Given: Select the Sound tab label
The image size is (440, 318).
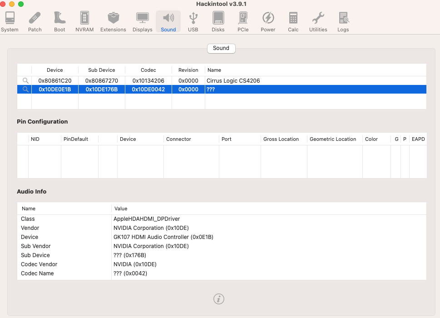Looking at the screenshot, I should (221, 48).
